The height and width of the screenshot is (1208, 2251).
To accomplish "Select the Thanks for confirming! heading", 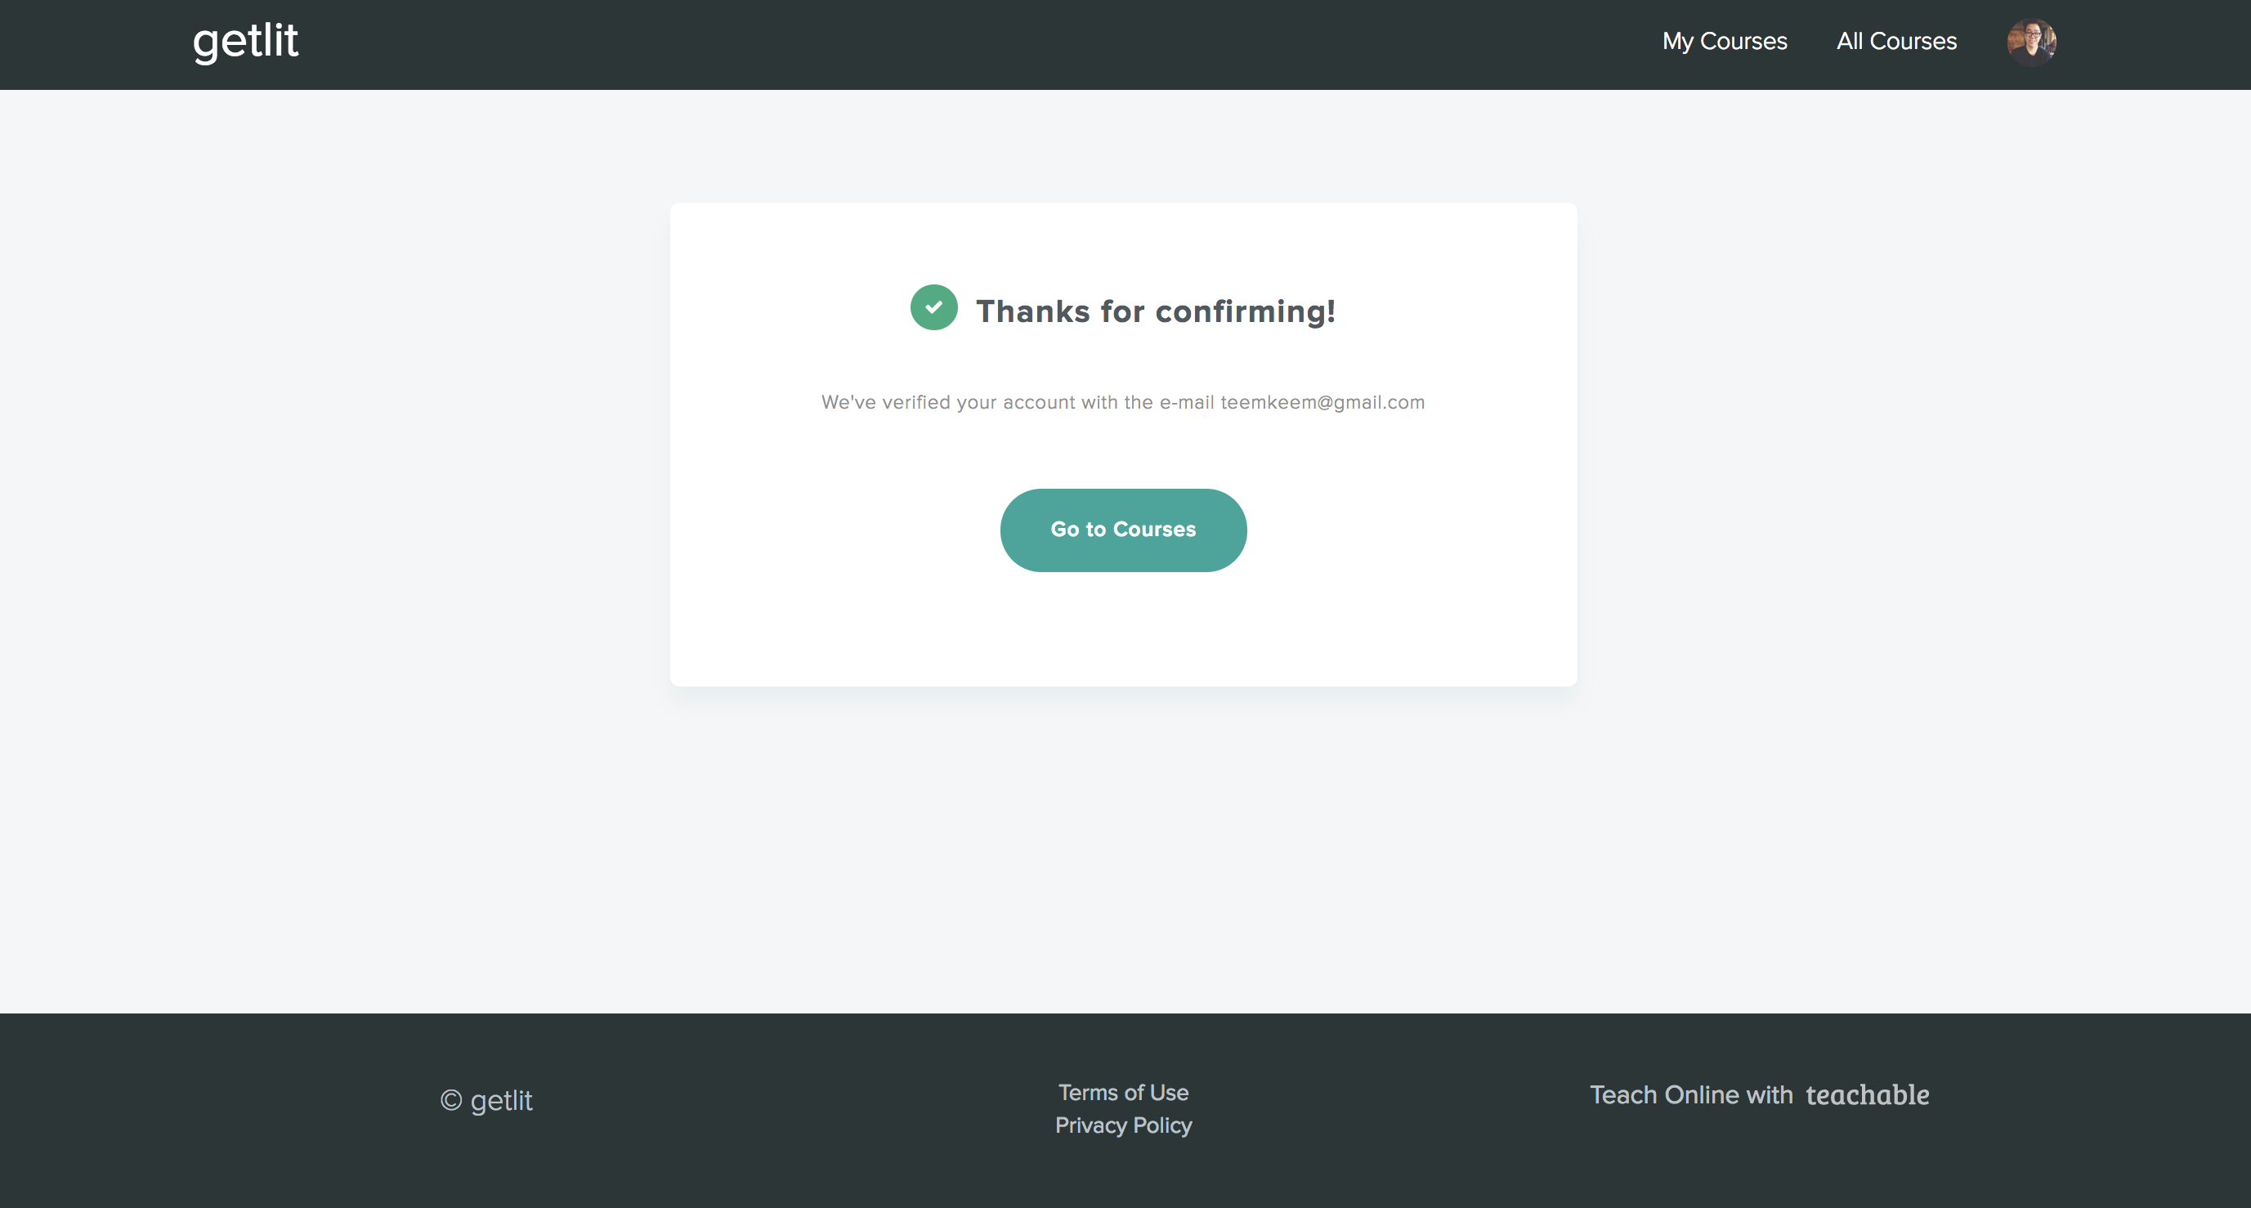I will tap(1155, 311).
